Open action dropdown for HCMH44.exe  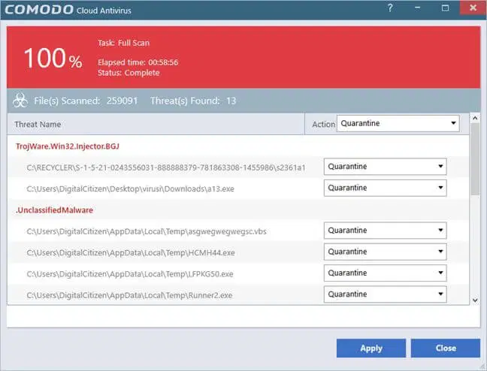[385, 252]
